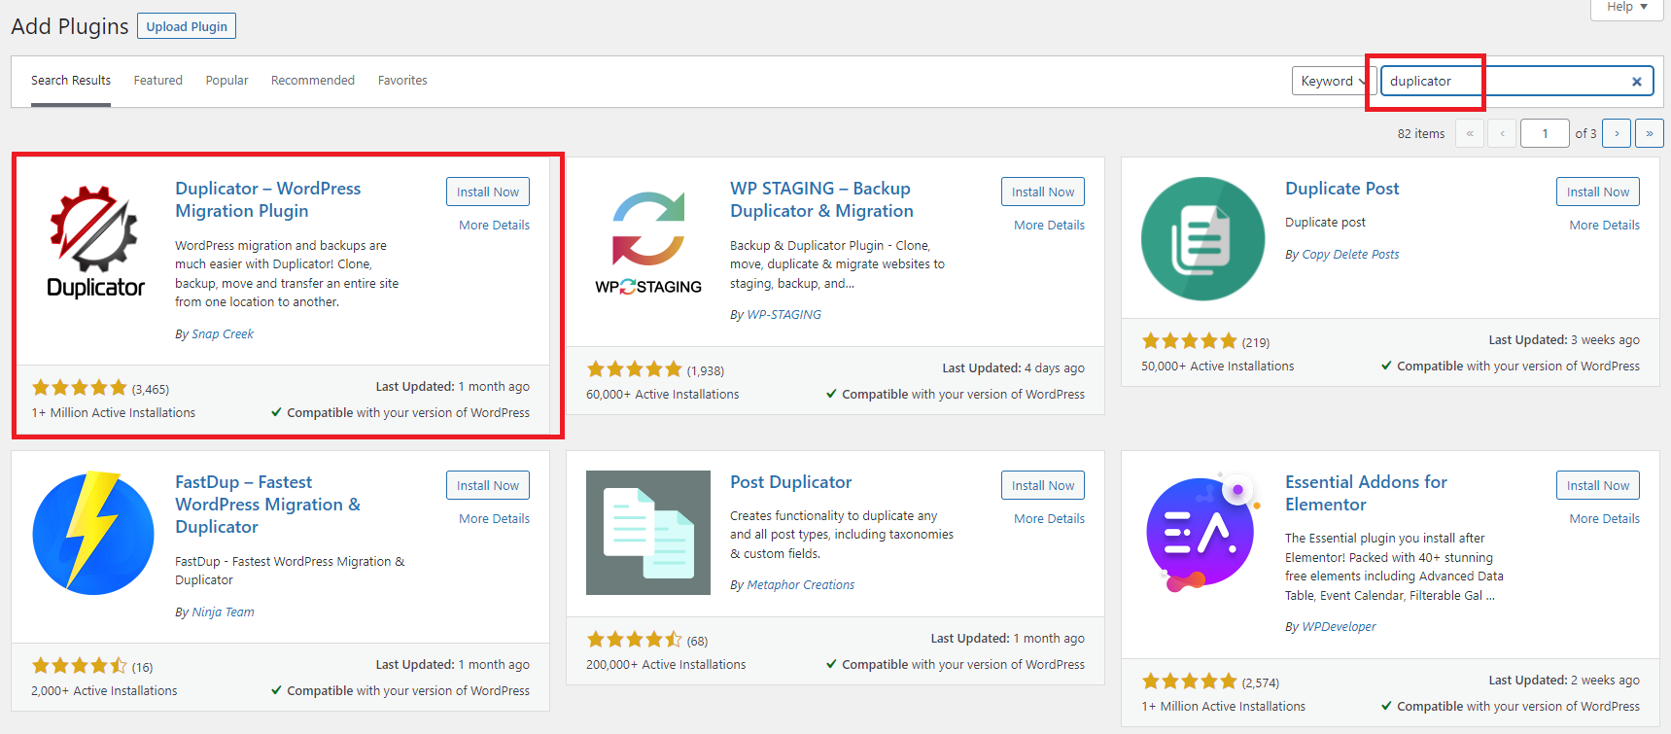Screen dimensions: 1671x734
Task: Clear the search field with the X icon
Action: (x=1636, y=82)
